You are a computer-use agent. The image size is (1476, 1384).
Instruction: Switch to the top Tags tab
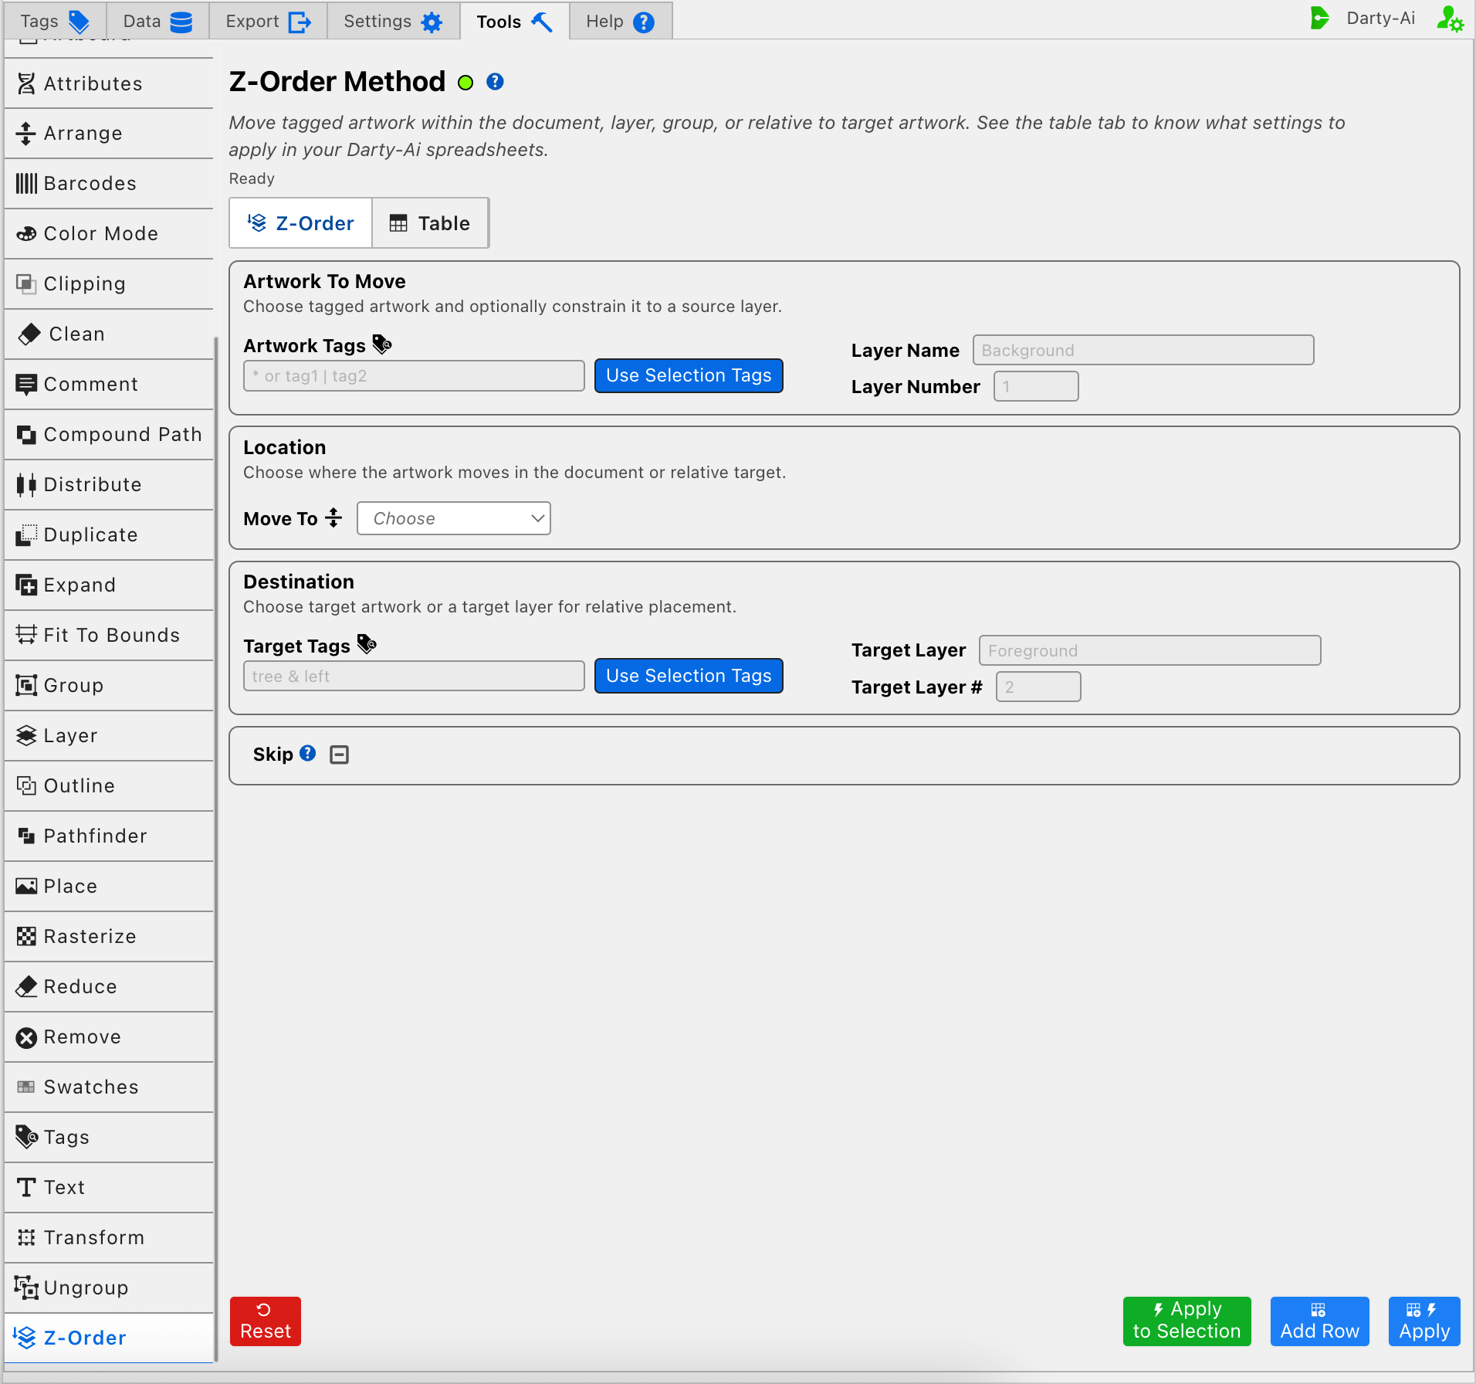pos(55,21)
